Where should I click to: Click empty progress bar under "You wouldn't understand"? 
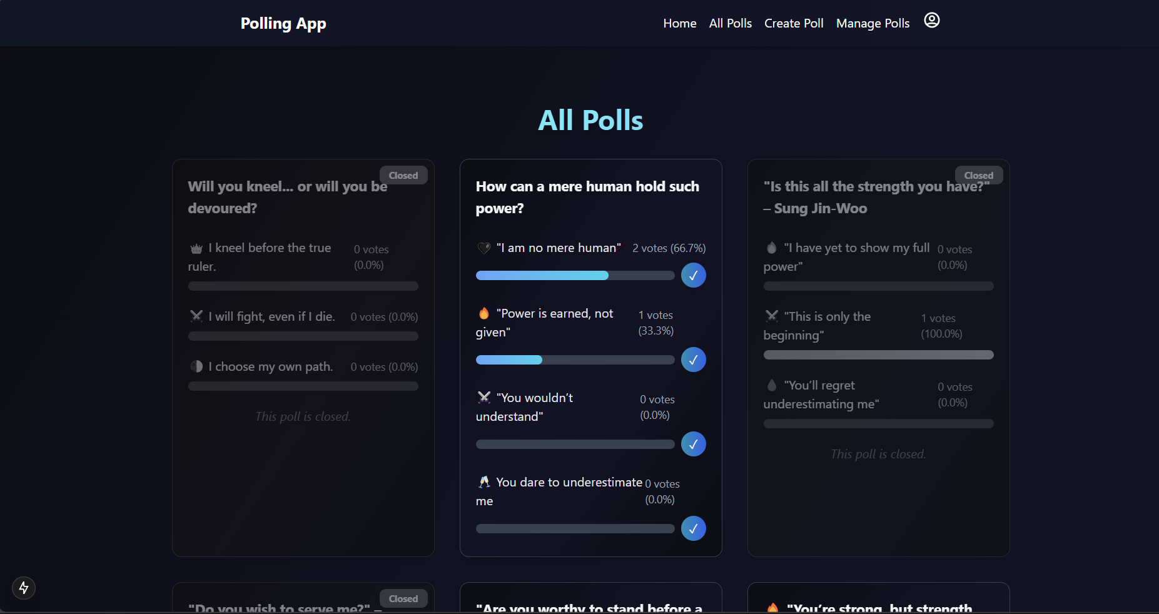(x=575, y=444)
